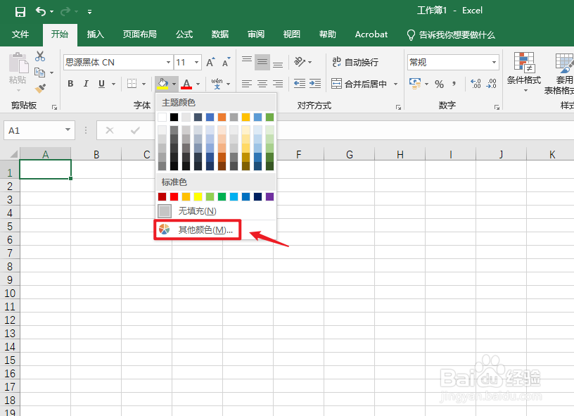
Task: Increase font size with large A icon
Action: pyautogui.click(x=210, y=62)
